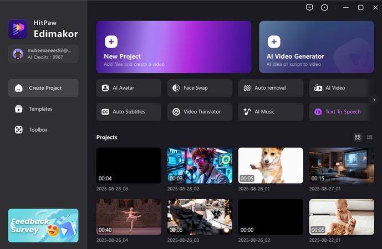Click the project name 2025-08-28_02
The height and width of the screenshot is (249, 382).
(183, 189)
